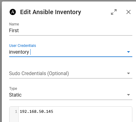Select line number 1 in editor gutter
This screenshot has height=122, width=136.
pos(16,112)
